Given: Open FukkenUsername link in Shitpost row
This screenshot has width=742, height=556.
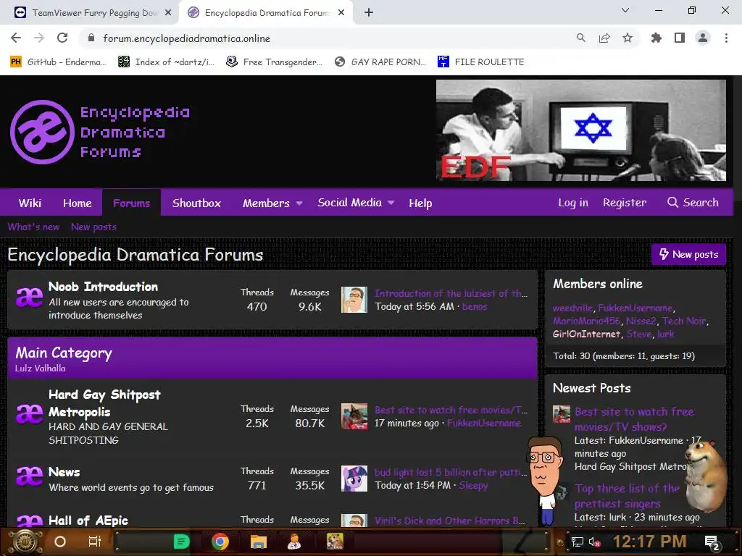Looking at the screenshot, I should tap(484, 423).
